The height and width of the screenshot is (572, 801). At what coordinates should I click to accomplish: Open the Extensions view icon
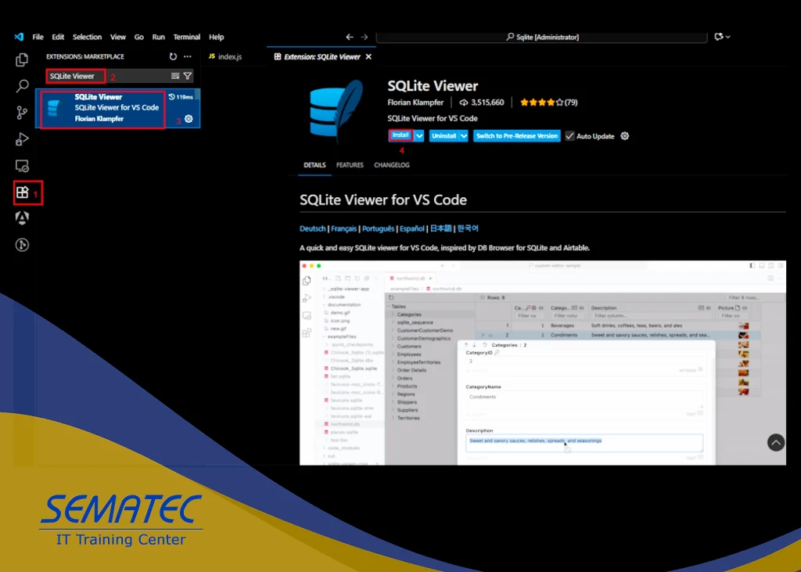[22, 192]
